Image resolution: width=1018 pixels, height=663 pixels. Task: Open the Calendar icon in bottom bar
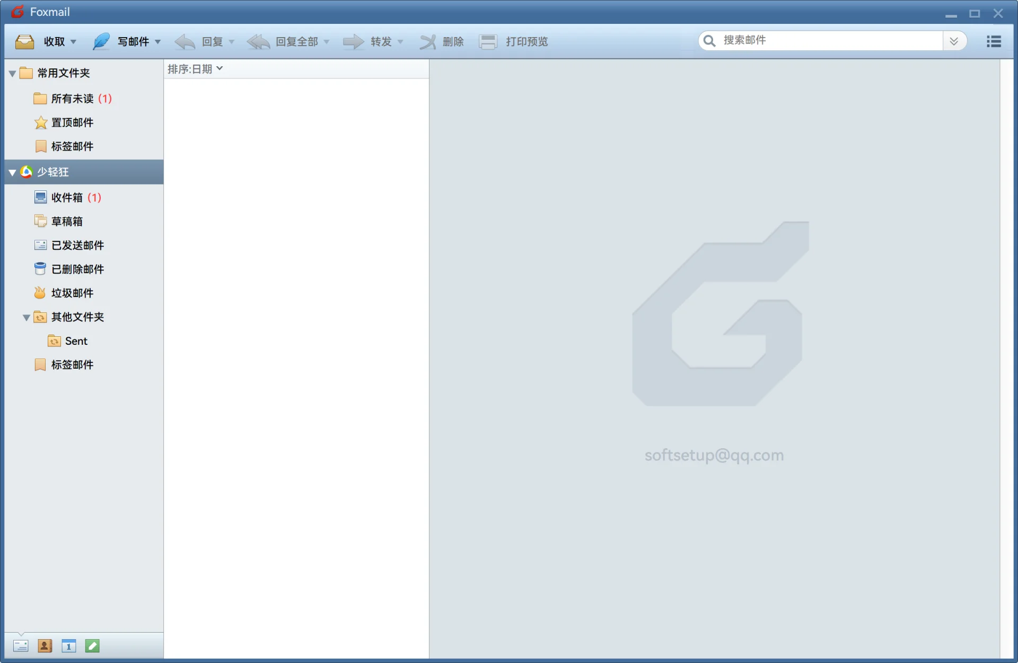coord(68,645)
